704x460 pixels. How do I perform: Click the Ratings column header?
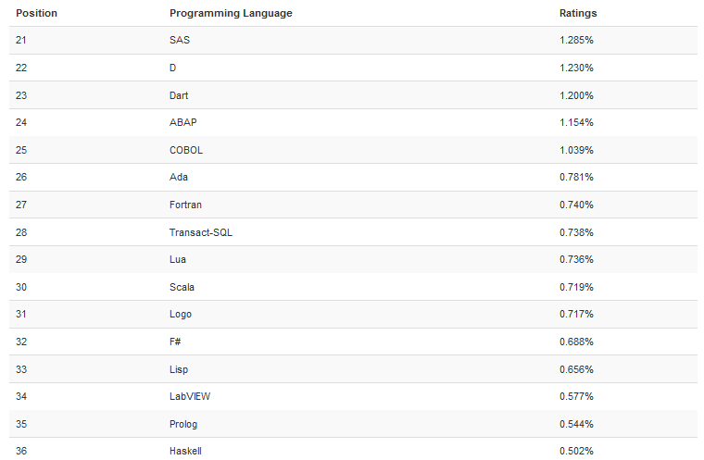pyautogui.click(x=578, y=14)
